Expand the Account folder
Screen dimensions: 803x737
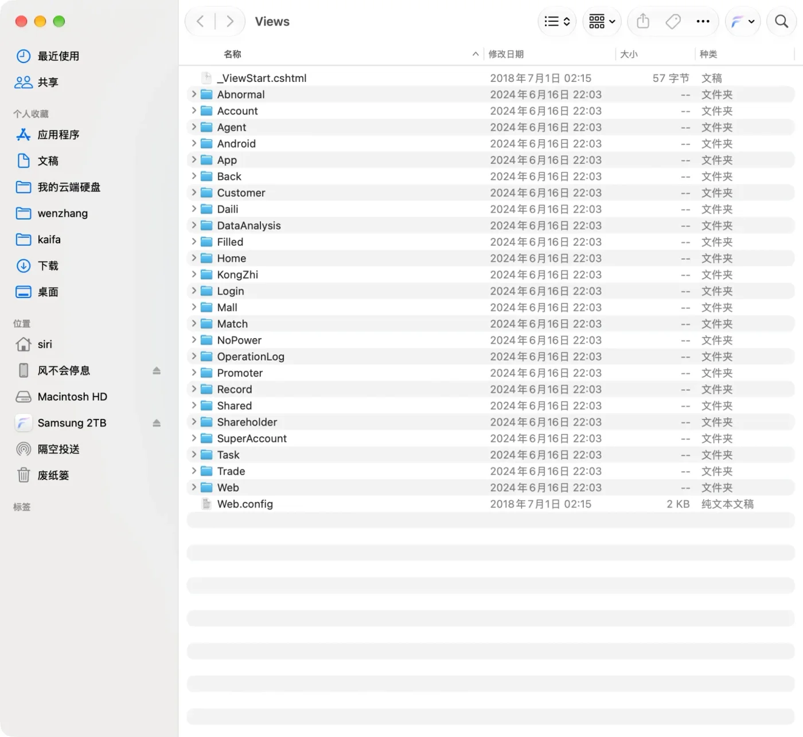coord(194,111)
